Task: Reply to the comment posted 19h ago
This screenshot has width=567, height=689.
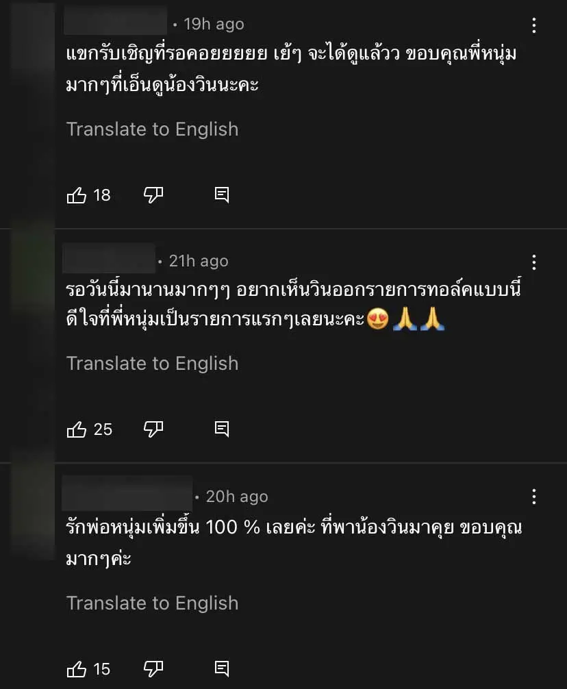Action: coord(222,195)
